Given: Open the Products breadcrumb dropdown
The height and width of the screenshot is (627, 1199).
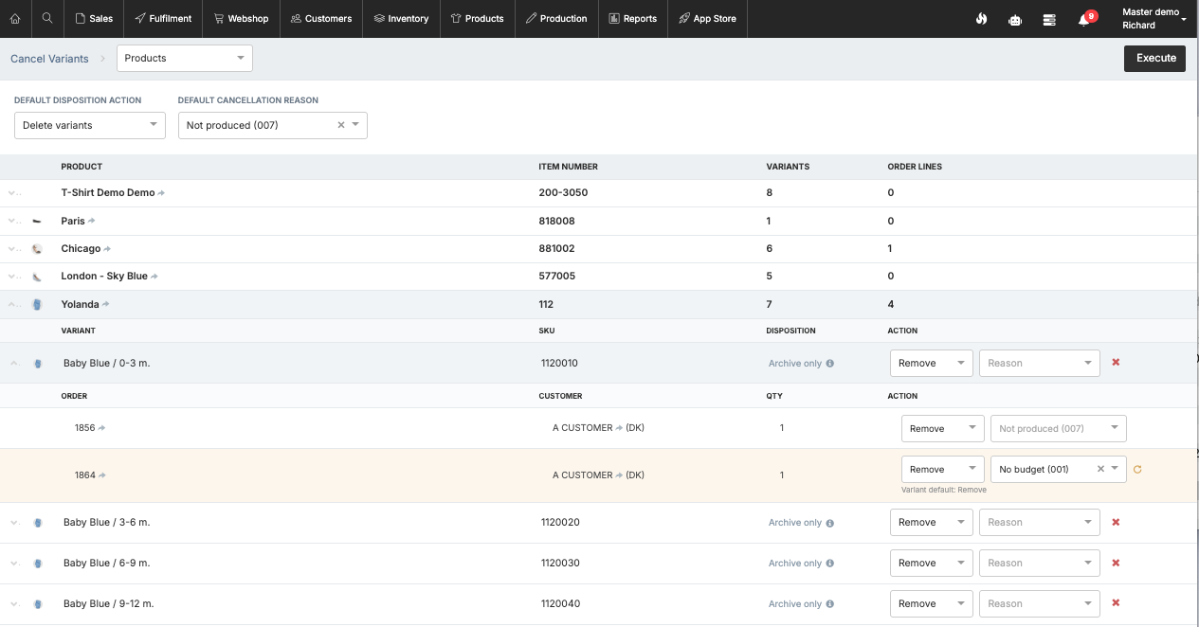Looking at the screenshot, I should 185,59.
